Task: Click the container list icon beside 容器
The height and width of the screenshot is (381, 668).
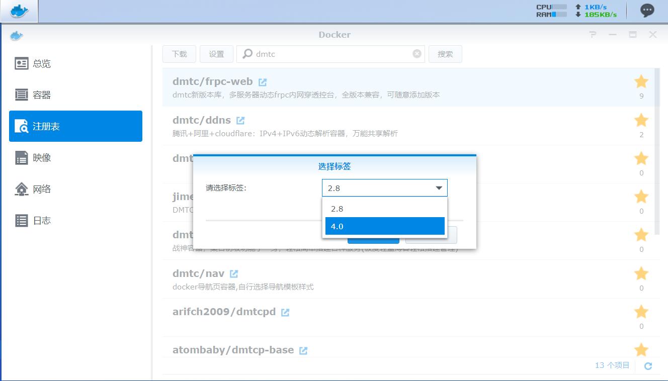Action: point(22,94)
